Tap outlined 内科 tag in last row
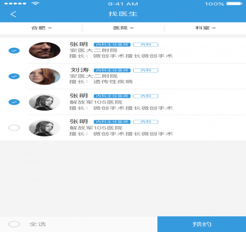Screen dimensions: 246x232 (146, 122)
